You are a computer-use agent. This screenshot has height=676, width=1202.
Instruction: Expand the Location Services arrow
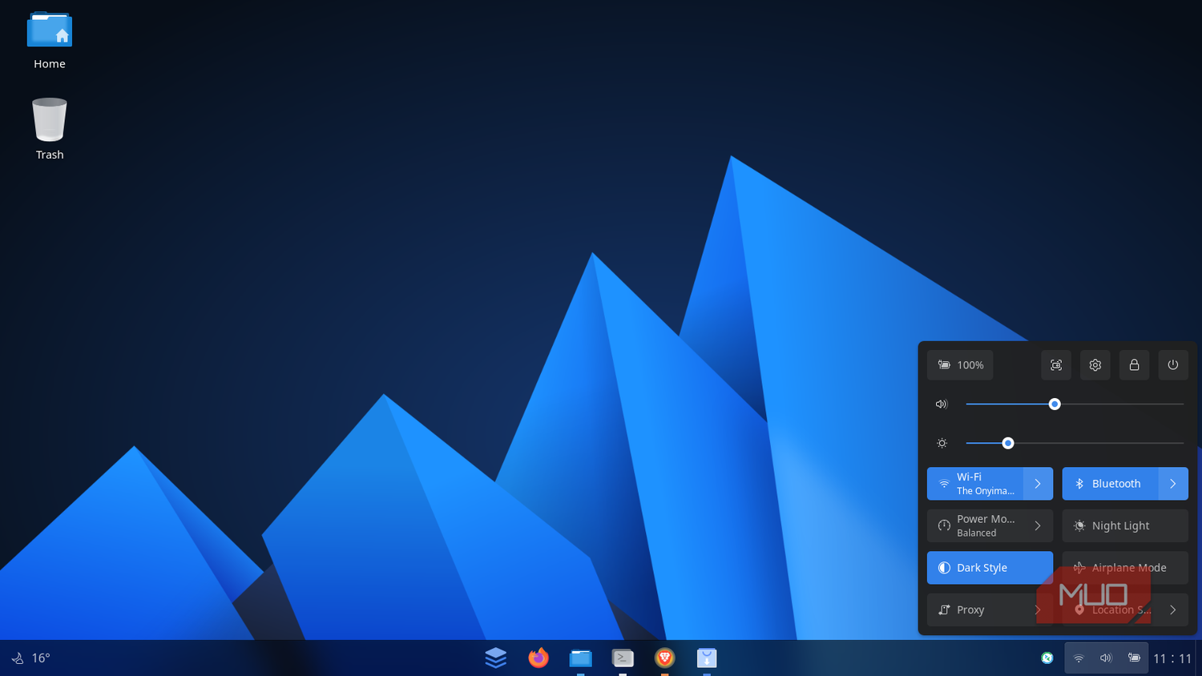tap(1173, 610)
